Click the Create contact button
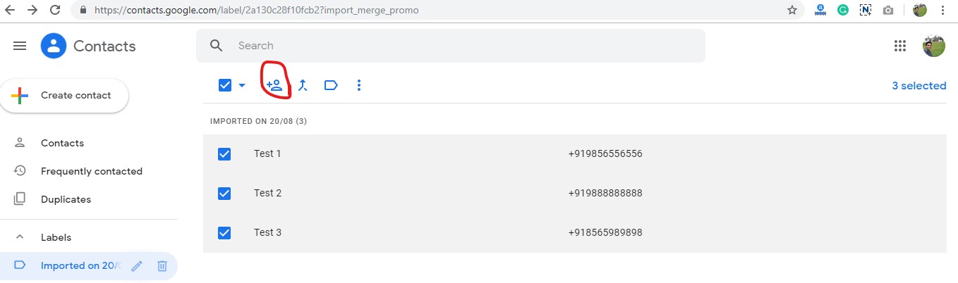958x283 pixels. 64,96
